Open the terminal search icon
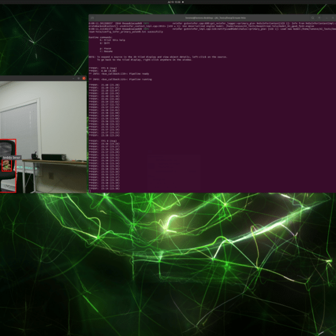The height and width of the screenshot is (336, 336). click(312, 18)
